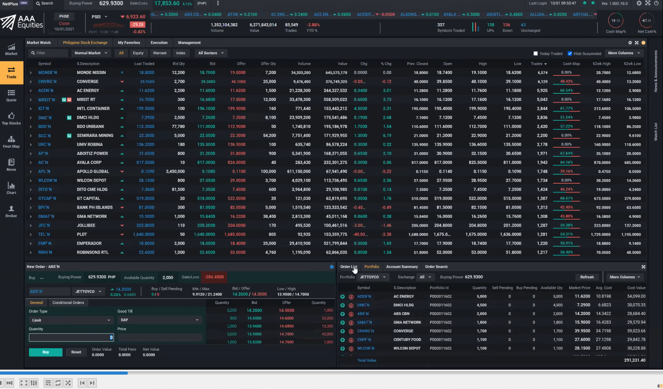Screen dimensions: 663x389
Task: Click buy arrow icon for CNPF'N portfolio row
Action: (342, 340)
